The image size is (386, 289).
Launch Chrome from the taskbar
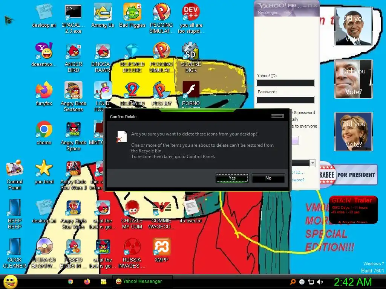tap(70, 281)
